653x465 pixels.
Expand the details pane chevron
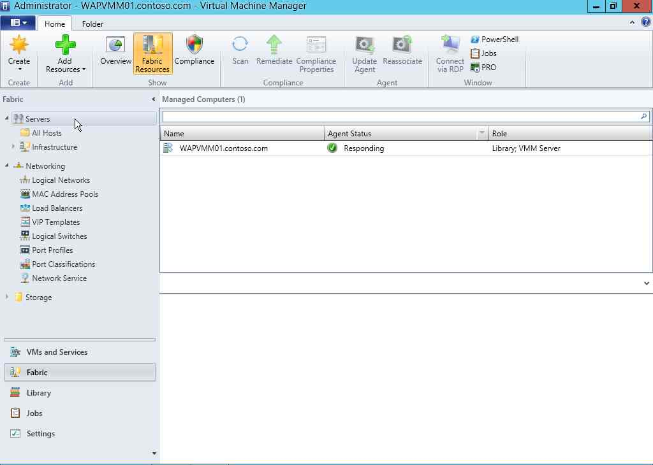[x=647, y=283]
